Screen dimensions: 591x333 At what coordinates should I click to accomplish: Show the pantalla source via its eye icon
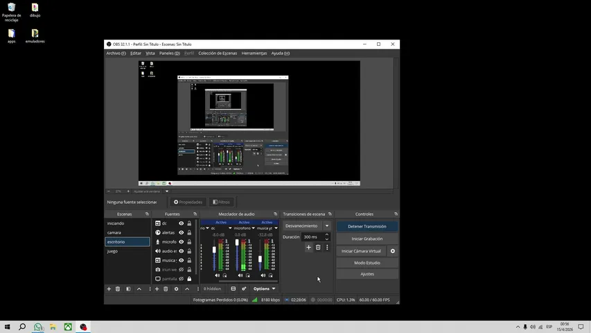point(182,279)
